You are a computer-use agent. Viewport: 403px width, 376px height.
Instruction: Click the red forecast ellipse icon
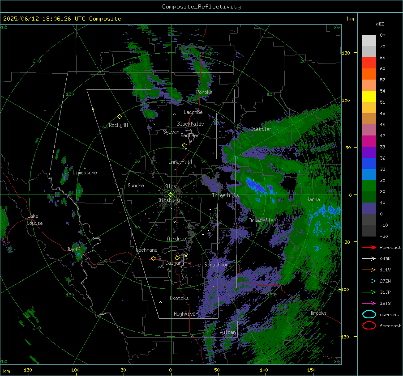coord(369,325)
